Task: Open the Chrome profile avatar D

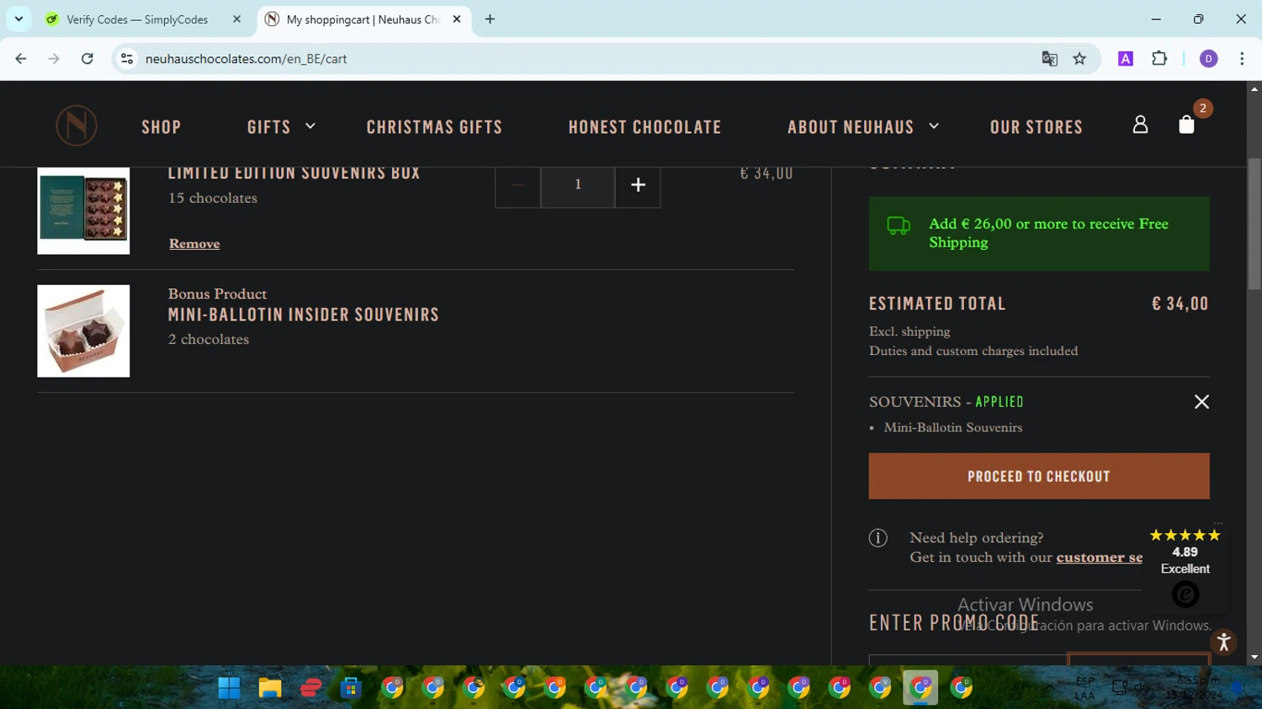Action: click(x=1209, y=59)
